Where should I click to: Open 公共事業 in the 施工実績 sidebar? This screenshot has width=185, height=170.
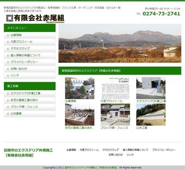30,113
